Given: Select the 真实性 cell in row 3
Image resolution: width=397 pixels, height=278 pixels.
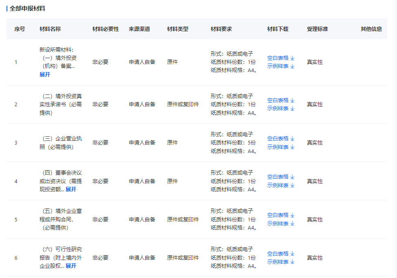Looking at the screenshot, I should pos(315,142).
